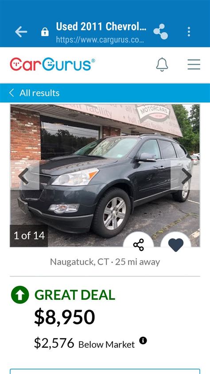
Task: Share this listing via photo share icon
Action: 138,244
